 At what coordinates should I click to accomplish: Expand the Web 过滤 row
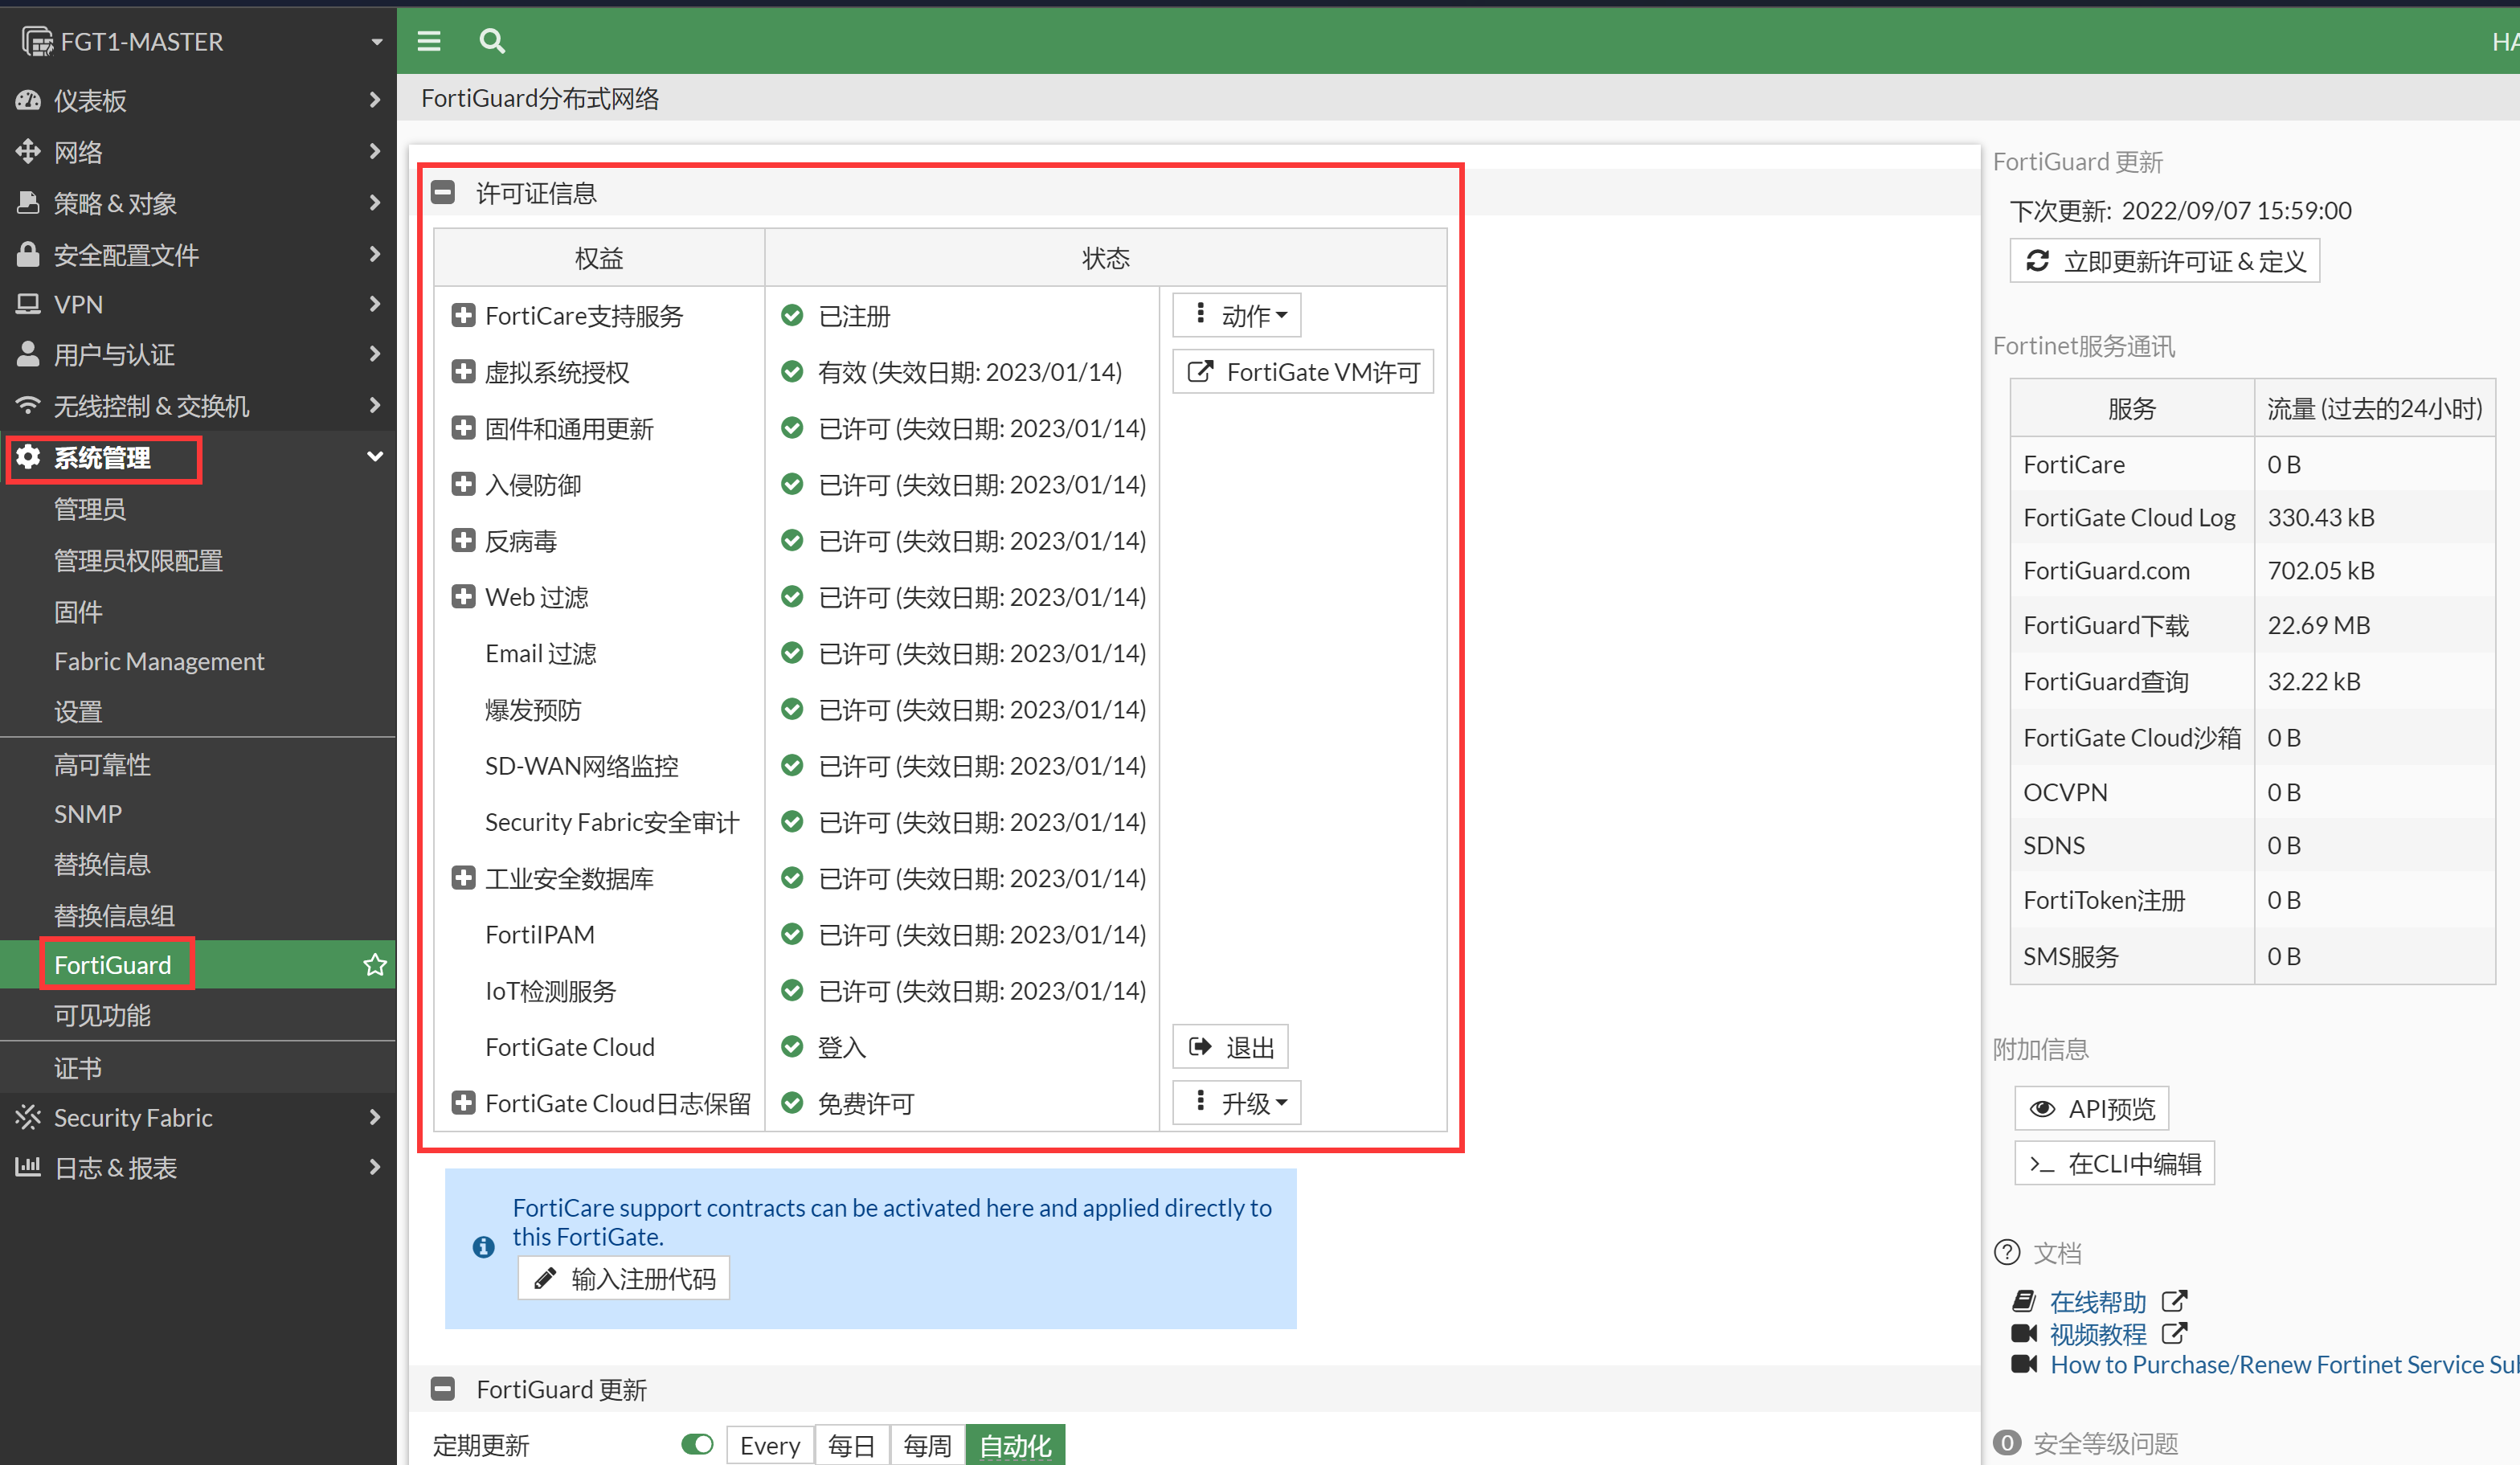[x=463, y=596]
